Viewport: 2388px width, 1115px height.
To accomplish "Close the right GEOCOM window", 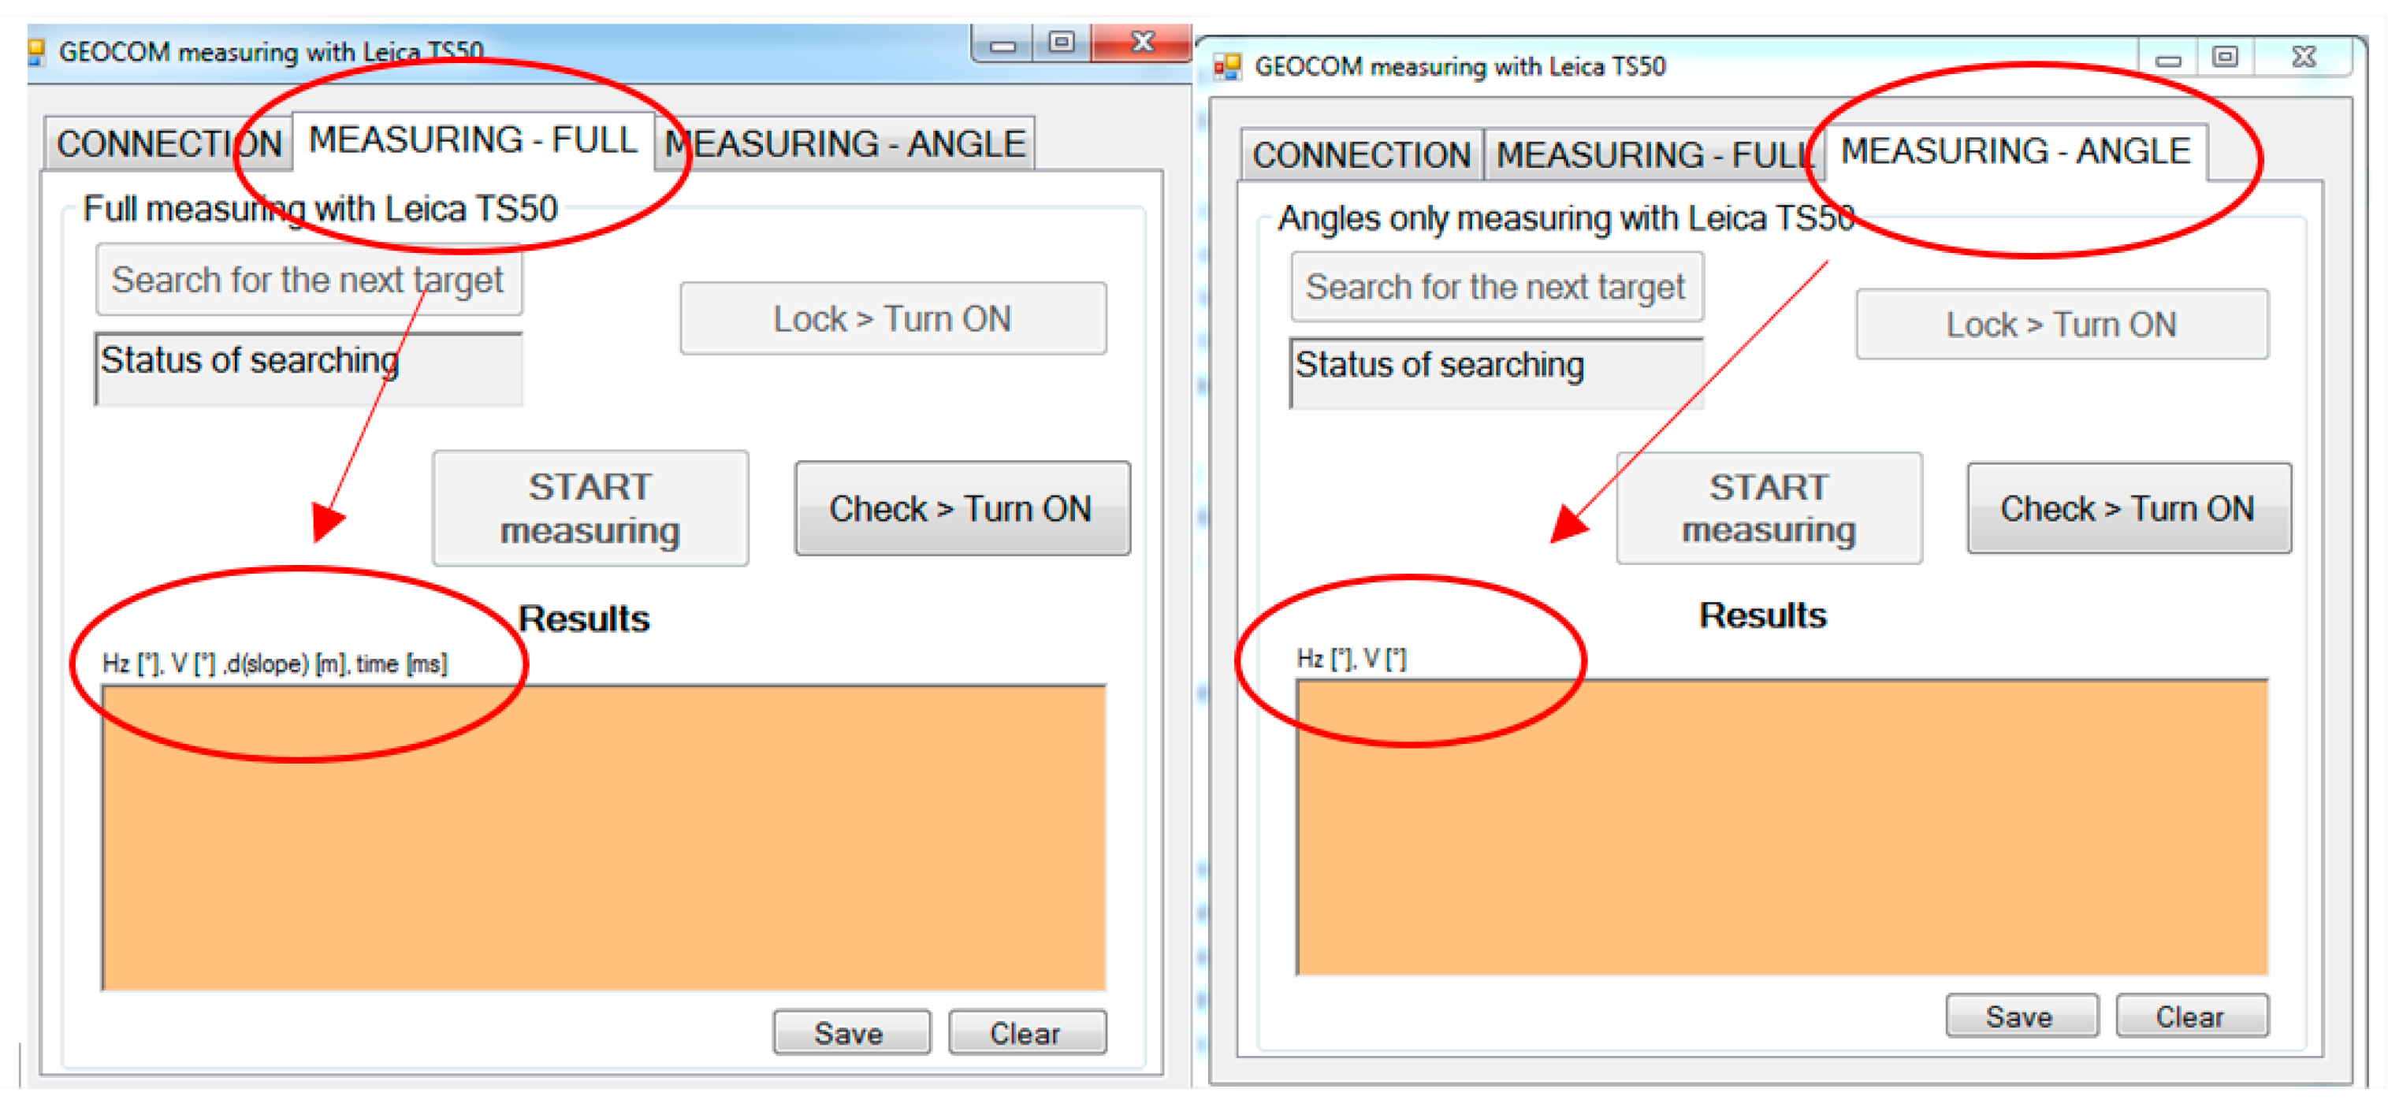I will [2304, 58].
